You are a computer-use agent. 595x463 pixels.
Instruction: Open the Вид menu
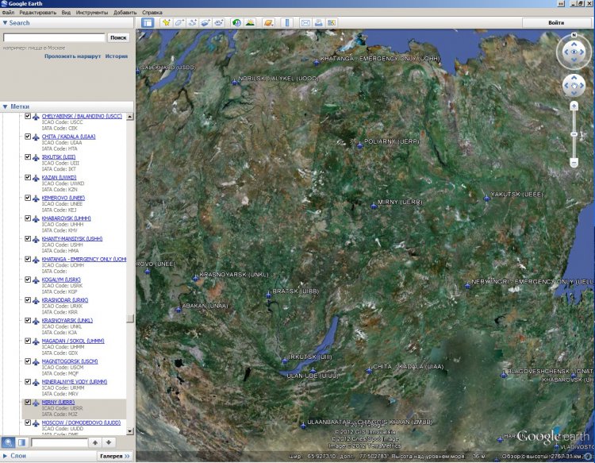[x=66, y=13]
